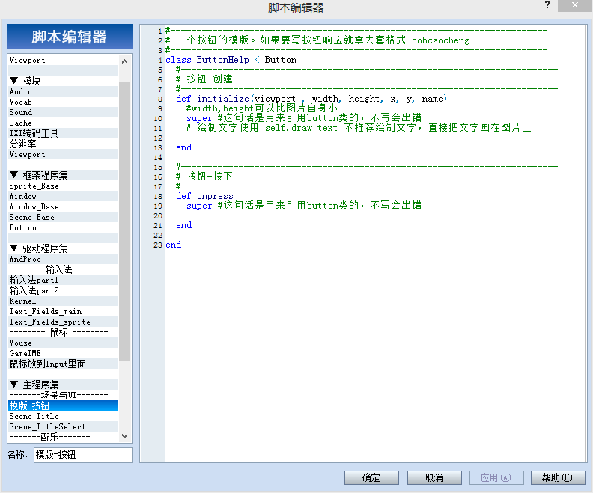Viewport: 593px width, 493px height.
Task: Select the ▼ 模块 section header
Action: 63,81
